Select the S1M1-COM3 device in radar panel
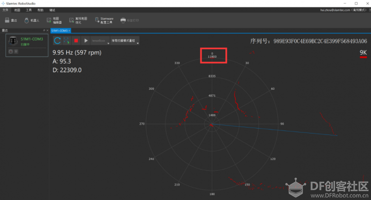The image size is (371, 200). click(27, 45)
